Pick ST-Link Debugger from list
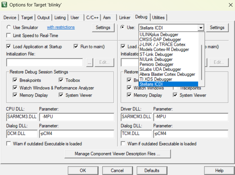This screenshot has height=175, width=235. click(x=169, y=54)
